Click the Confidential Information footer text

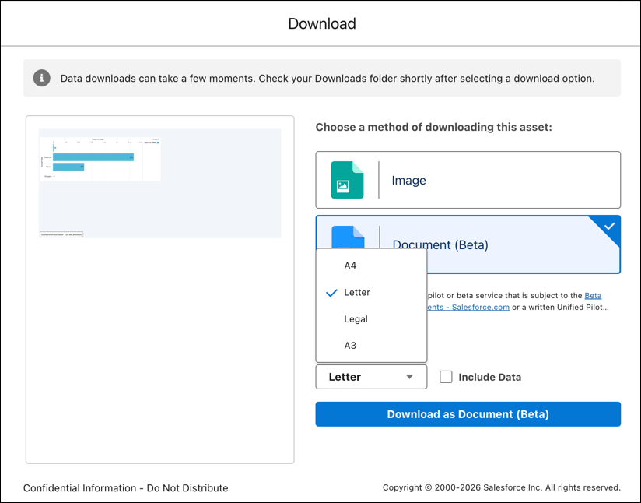coord(125,488)
